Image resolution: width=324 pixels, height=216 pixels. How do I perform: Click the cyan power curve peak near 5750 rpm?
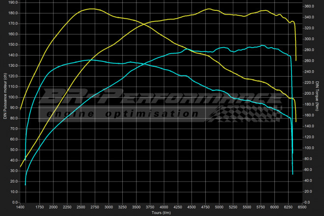[263, 46]
